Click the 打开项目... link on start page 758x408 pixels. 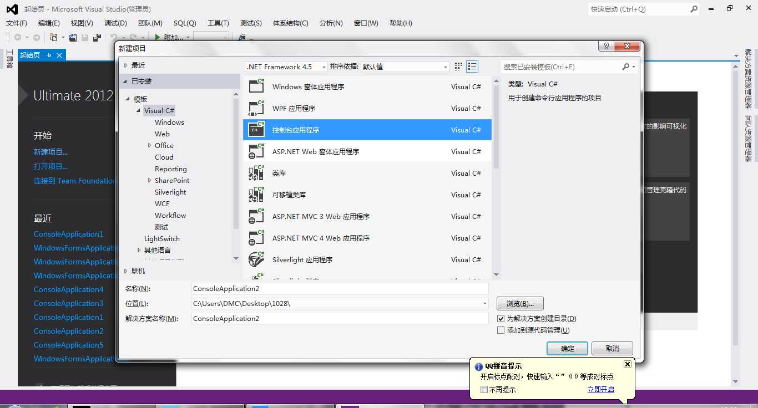click(x=50, y=166)
